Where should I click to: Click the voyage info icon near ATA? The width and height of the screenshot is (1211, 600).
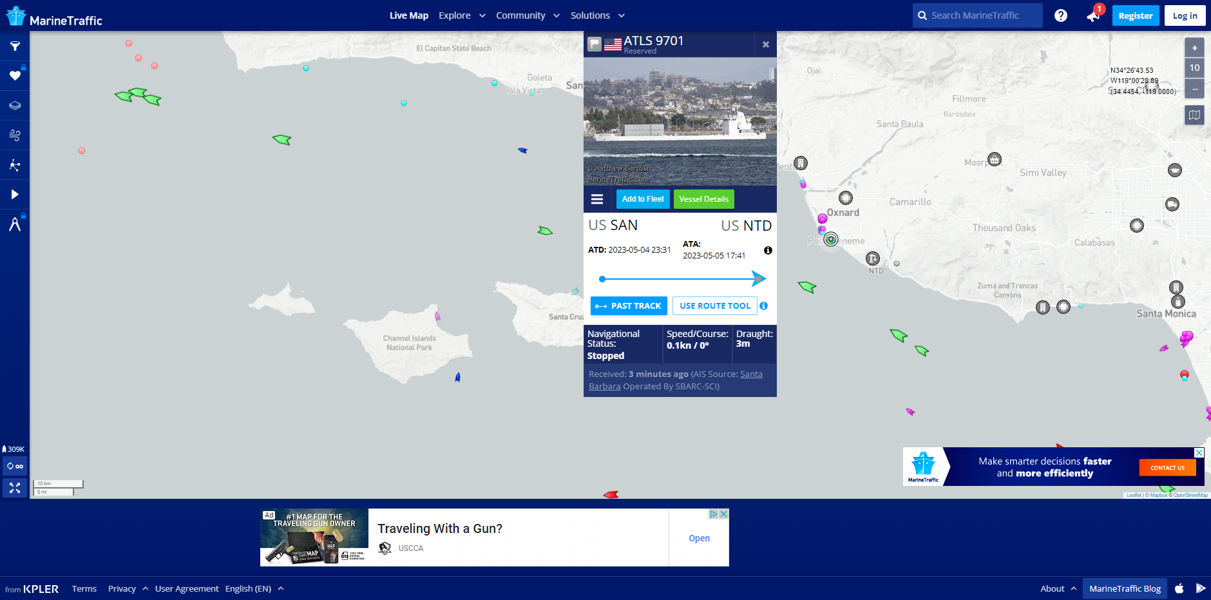(x=768, y=250)
